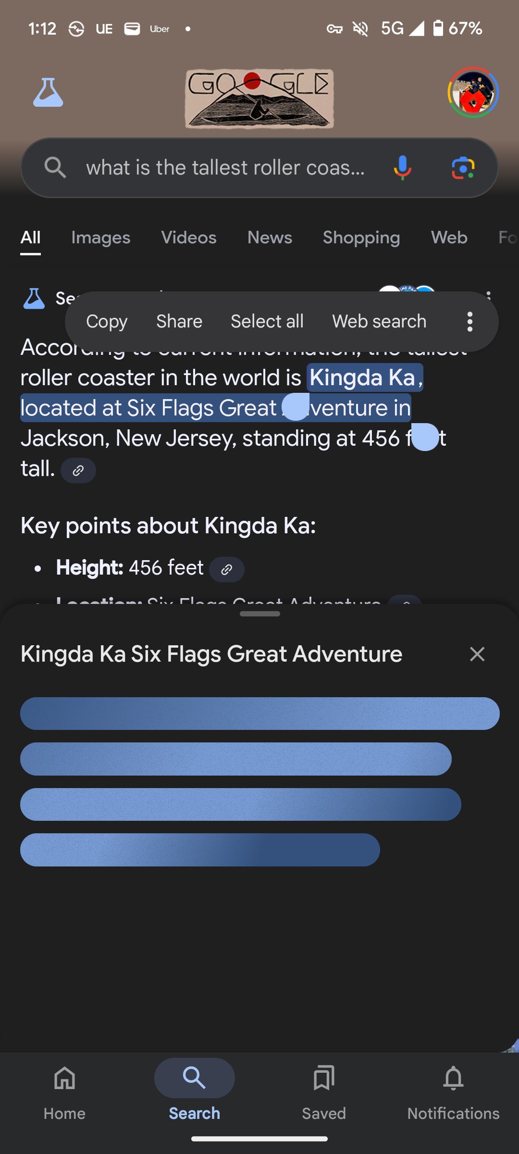The width and height of the screenshot is (519, 1154).
Task: Close the Kingda Ka bottom sheet
Action: (477, 654)
